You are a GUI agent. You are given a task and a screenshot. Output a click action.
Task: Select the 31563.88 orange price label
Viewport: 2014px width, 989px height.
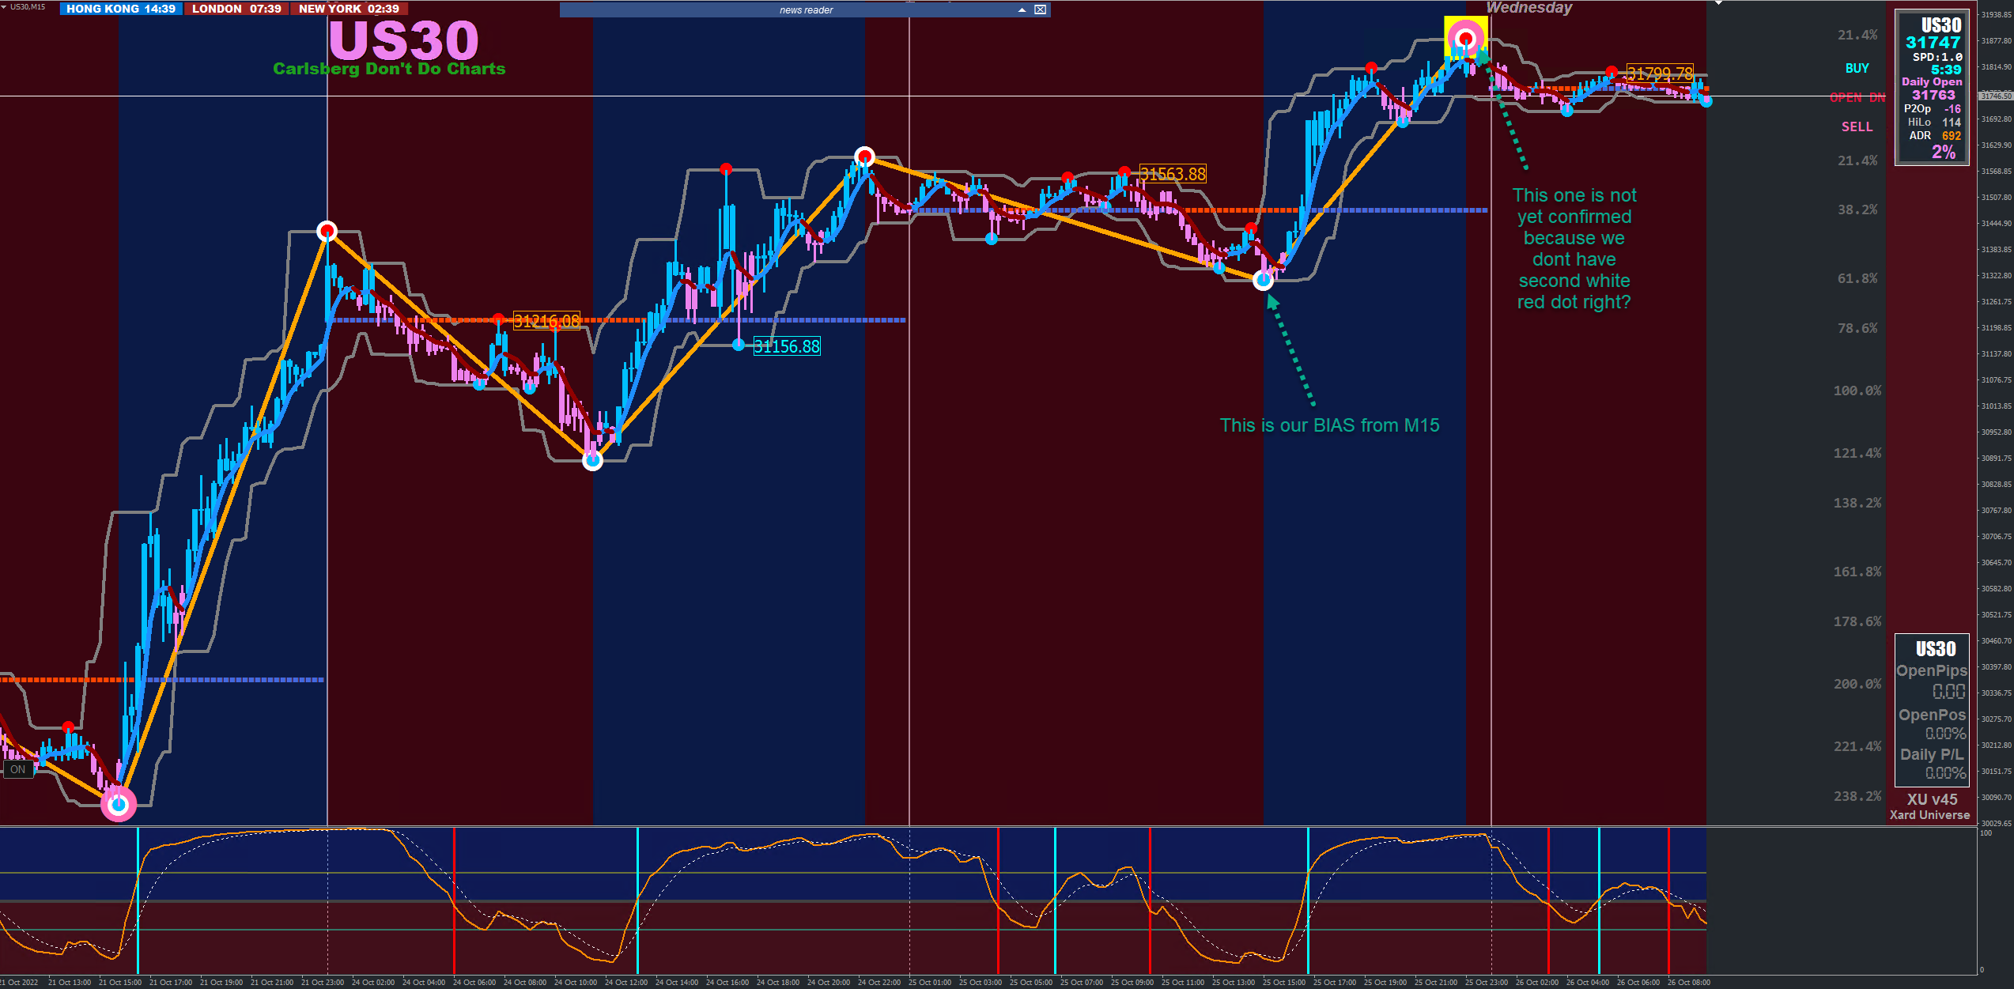tap(1173, 174)
